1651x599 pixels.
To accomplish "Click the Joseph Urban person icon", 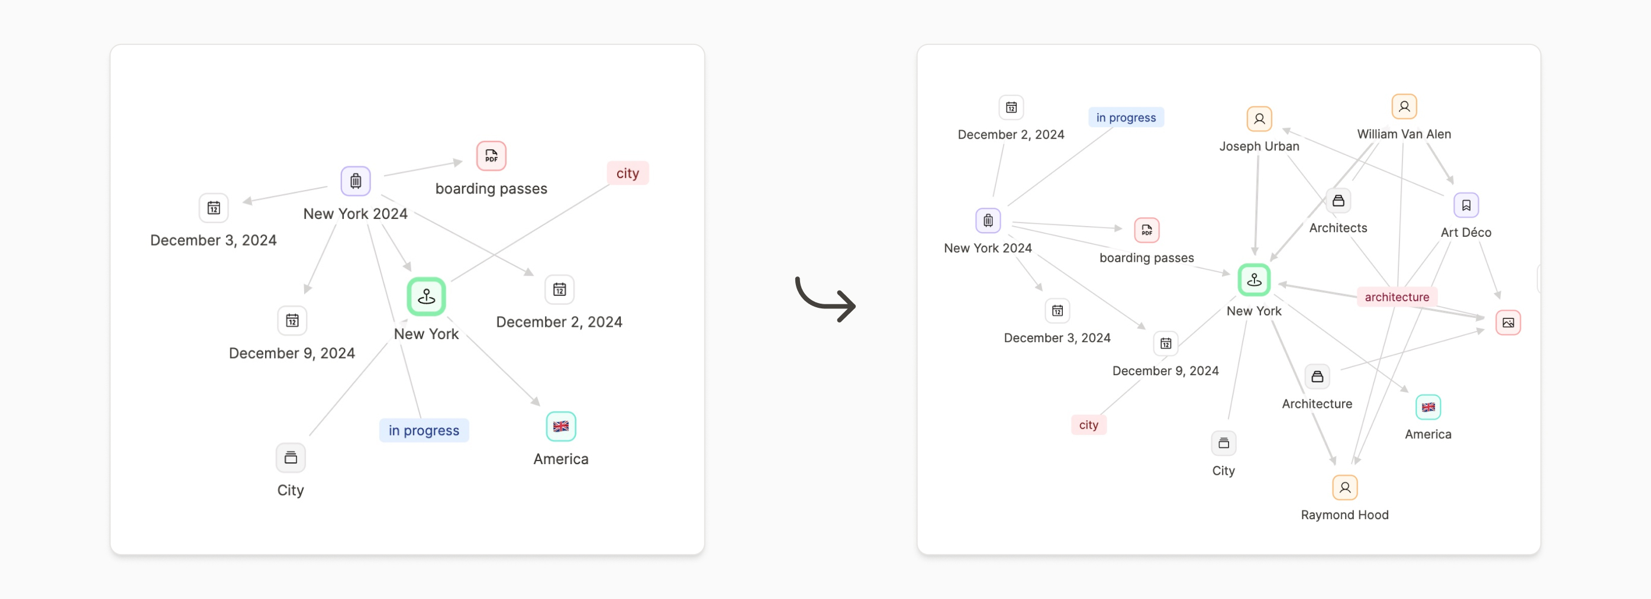I will point(1259,118).
